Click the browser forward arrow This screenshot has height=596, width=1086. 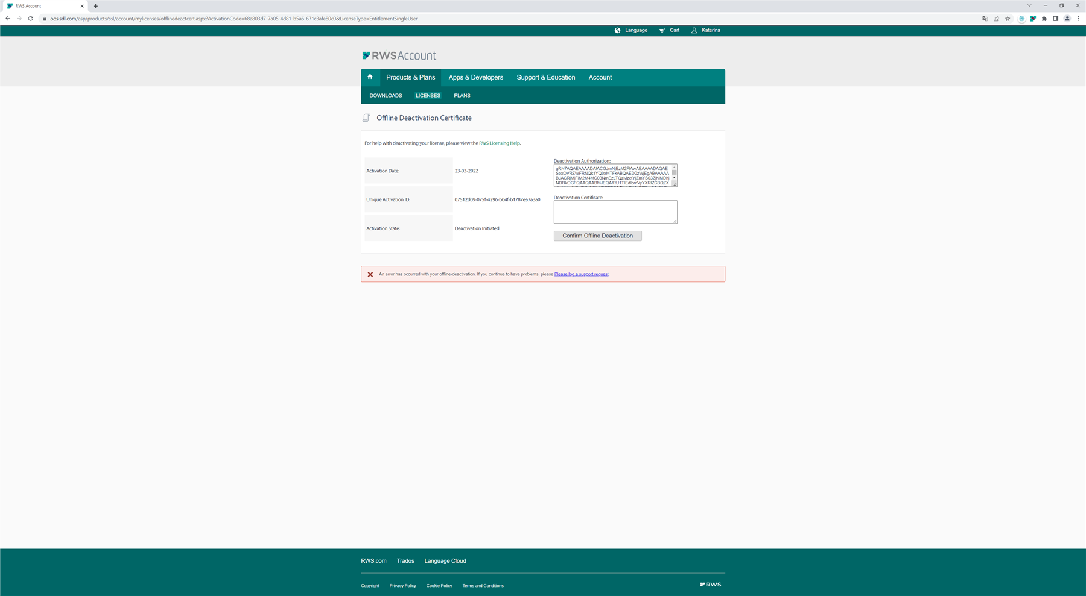(x=19, y=19)
